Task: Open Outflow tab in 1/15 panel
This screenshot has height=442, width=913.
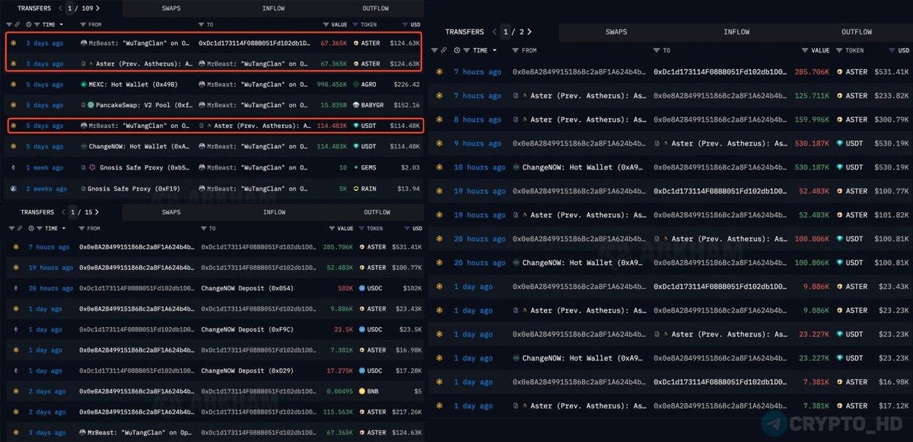Action: click(376, 212)
